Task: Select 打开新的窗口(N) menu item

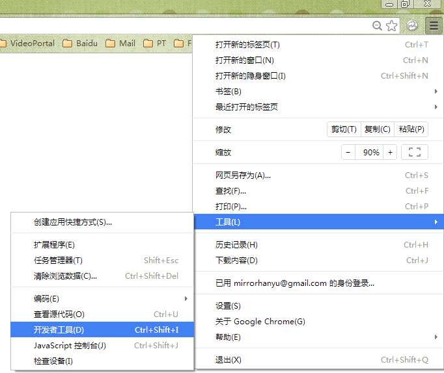Action: (x=318, y=60)
